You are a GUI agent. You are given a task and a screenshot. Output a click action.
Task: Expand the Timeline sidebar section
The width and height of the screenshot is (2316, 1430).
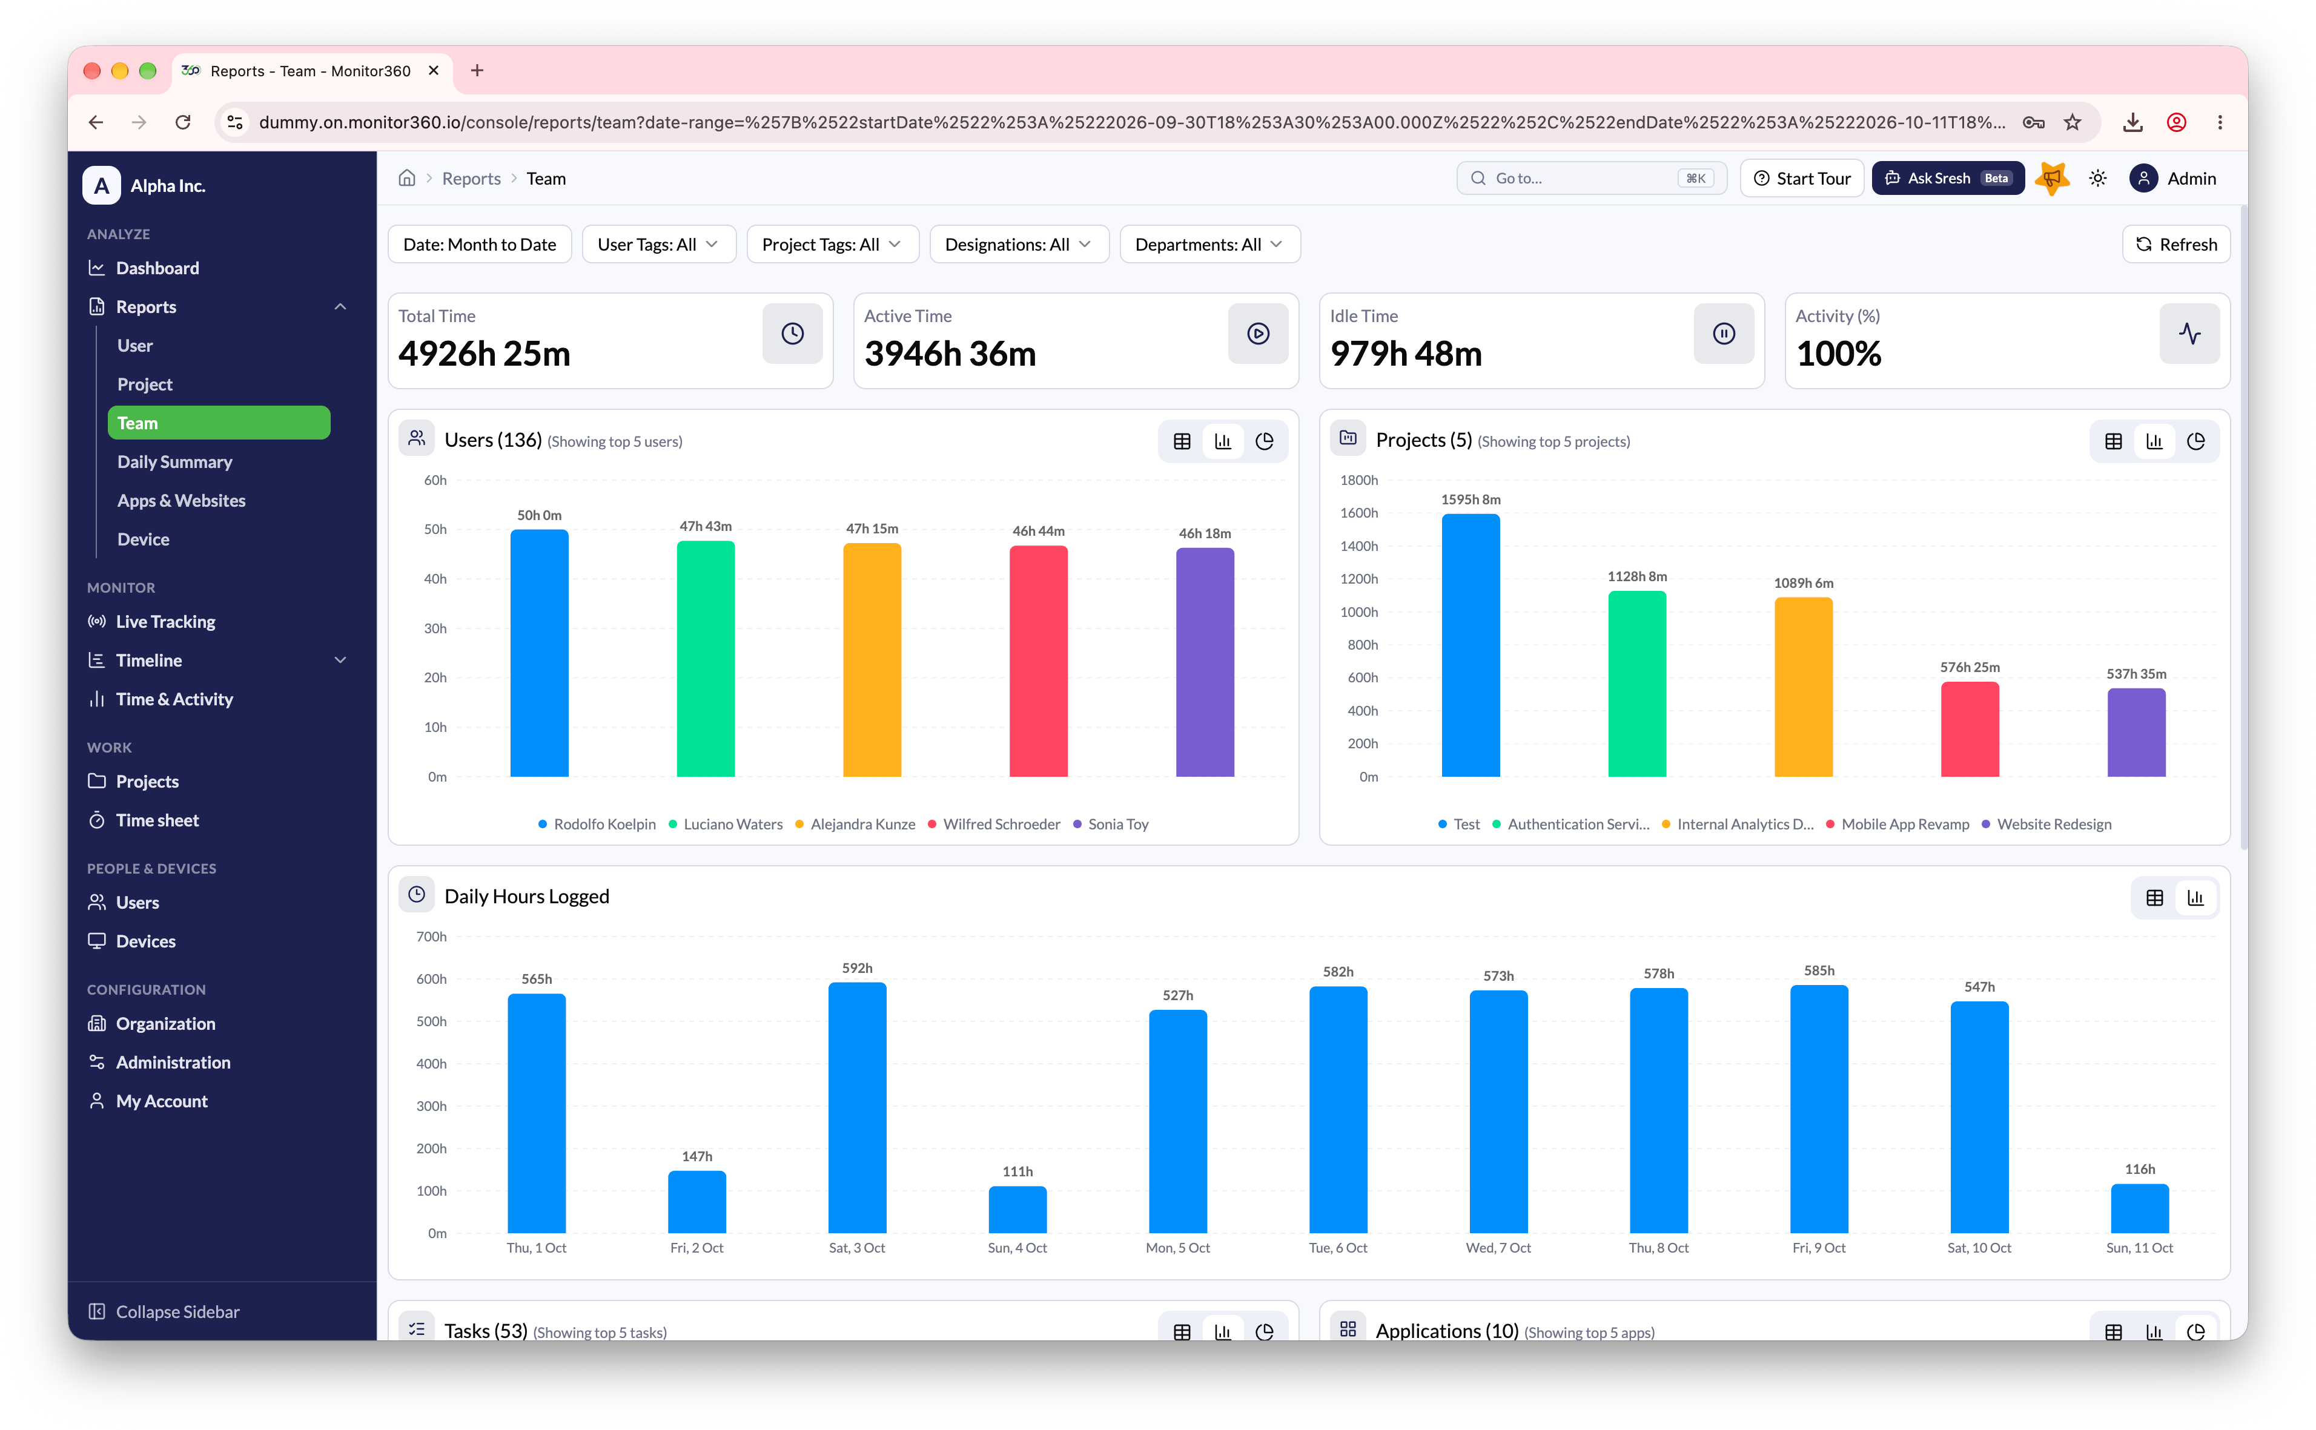tap(340, 660)
